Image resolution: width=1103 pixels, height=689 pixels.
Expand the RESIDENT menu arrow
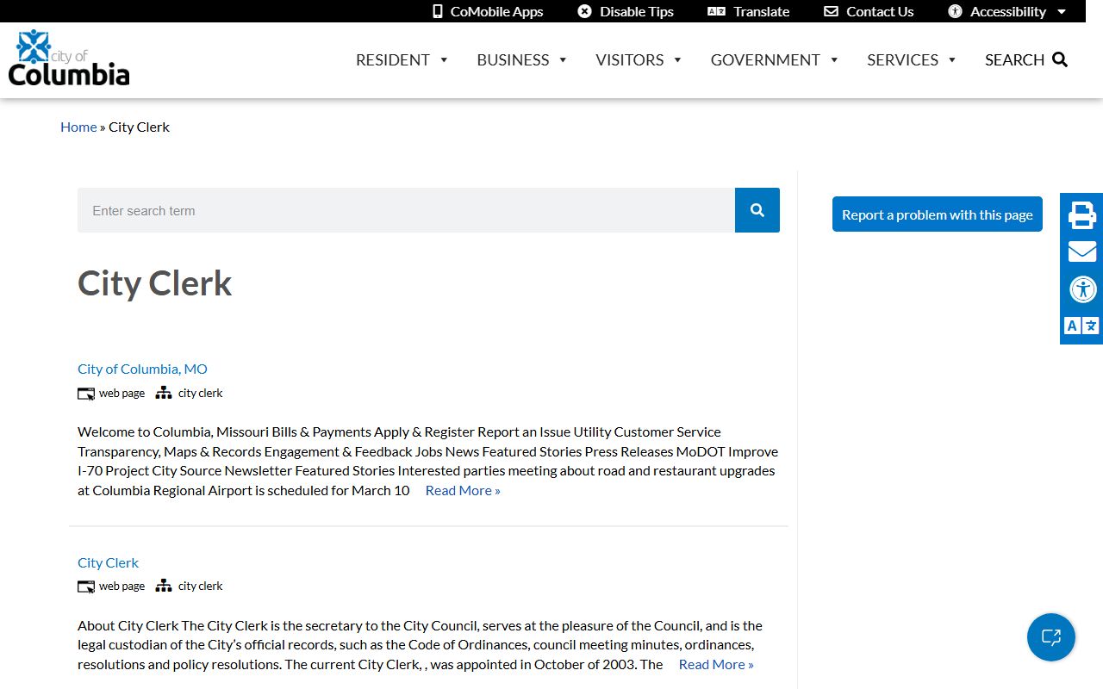[x=444, y=60]
